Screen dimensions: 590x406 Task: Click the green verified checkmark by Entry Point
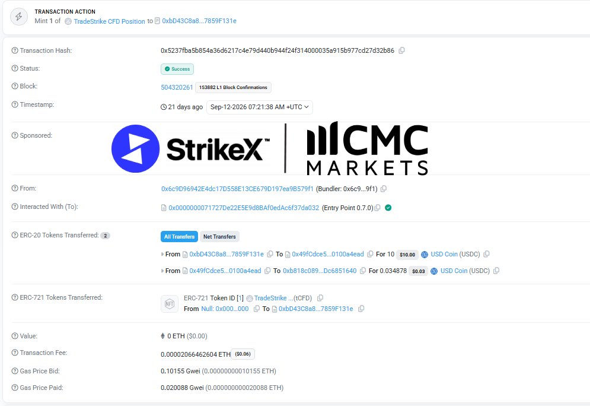tap(388, 208)
